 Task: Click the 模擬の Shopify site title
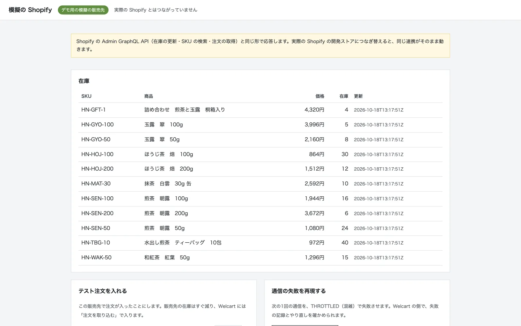click(30, 10)
